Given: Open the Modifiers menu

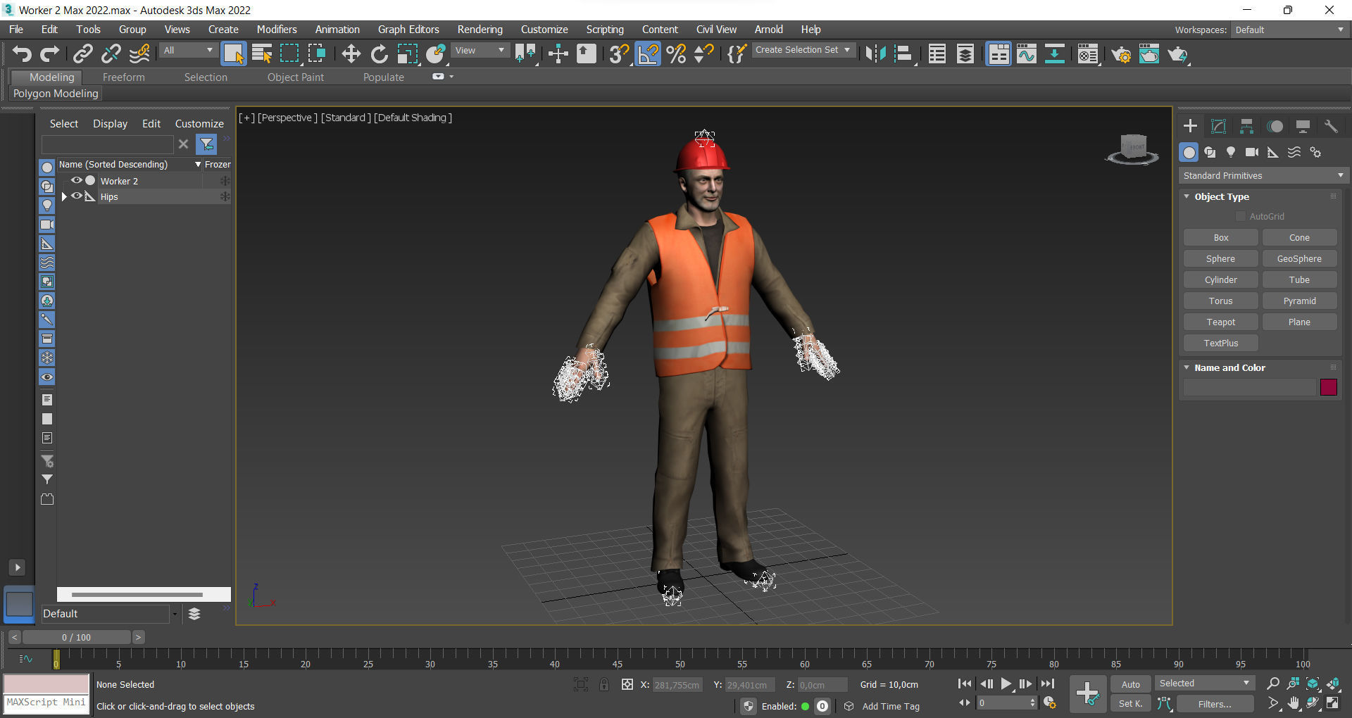Looking at the screenshot, I should (277, 30).
